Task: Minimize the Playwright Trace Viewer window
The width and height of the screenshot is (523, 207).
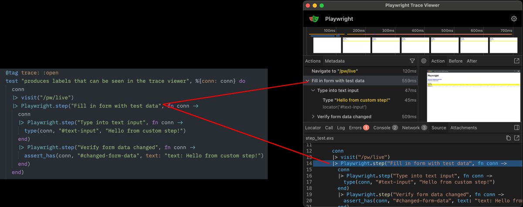Action: click(x=315, y=5)
